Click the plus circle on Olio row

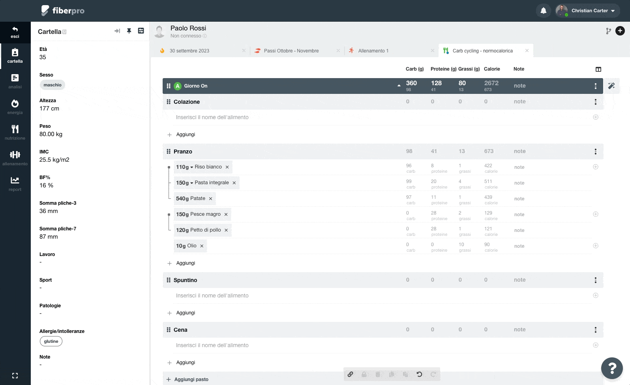click(x=596, y=246)
